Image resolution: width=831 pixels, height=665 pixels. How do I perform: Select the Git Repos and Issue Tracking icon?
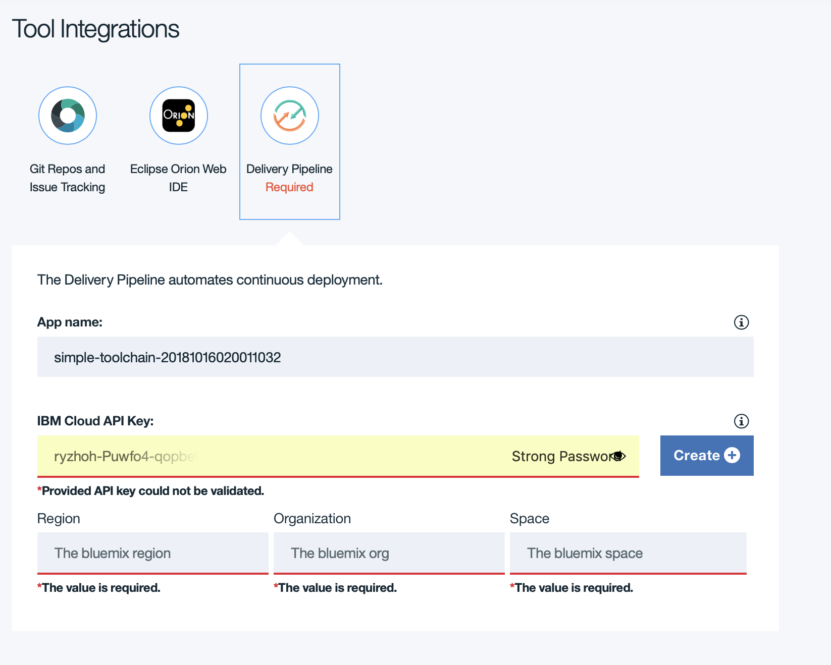coord(68,116)
